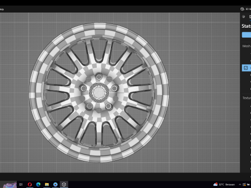Image resolution: width=251 pixels, height=188 pixels.
Task: Select the wheel model in viewport
Action: tap(99, 92)
